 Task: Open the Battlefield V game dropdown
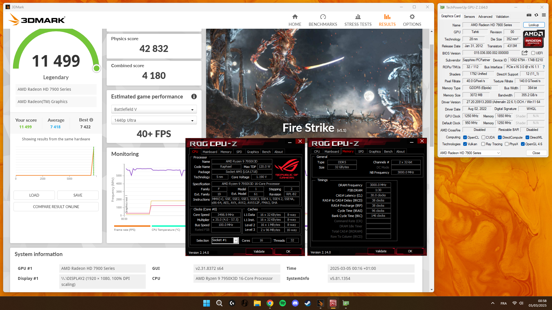click(x=154, y=109)
